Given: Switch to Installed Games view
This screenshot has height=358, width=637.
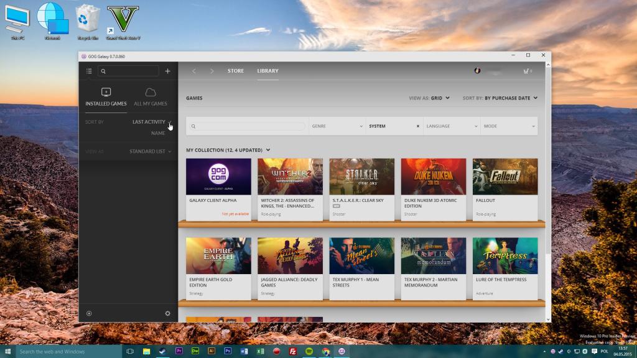Looking at the screenshot, I should pos(106,97).
